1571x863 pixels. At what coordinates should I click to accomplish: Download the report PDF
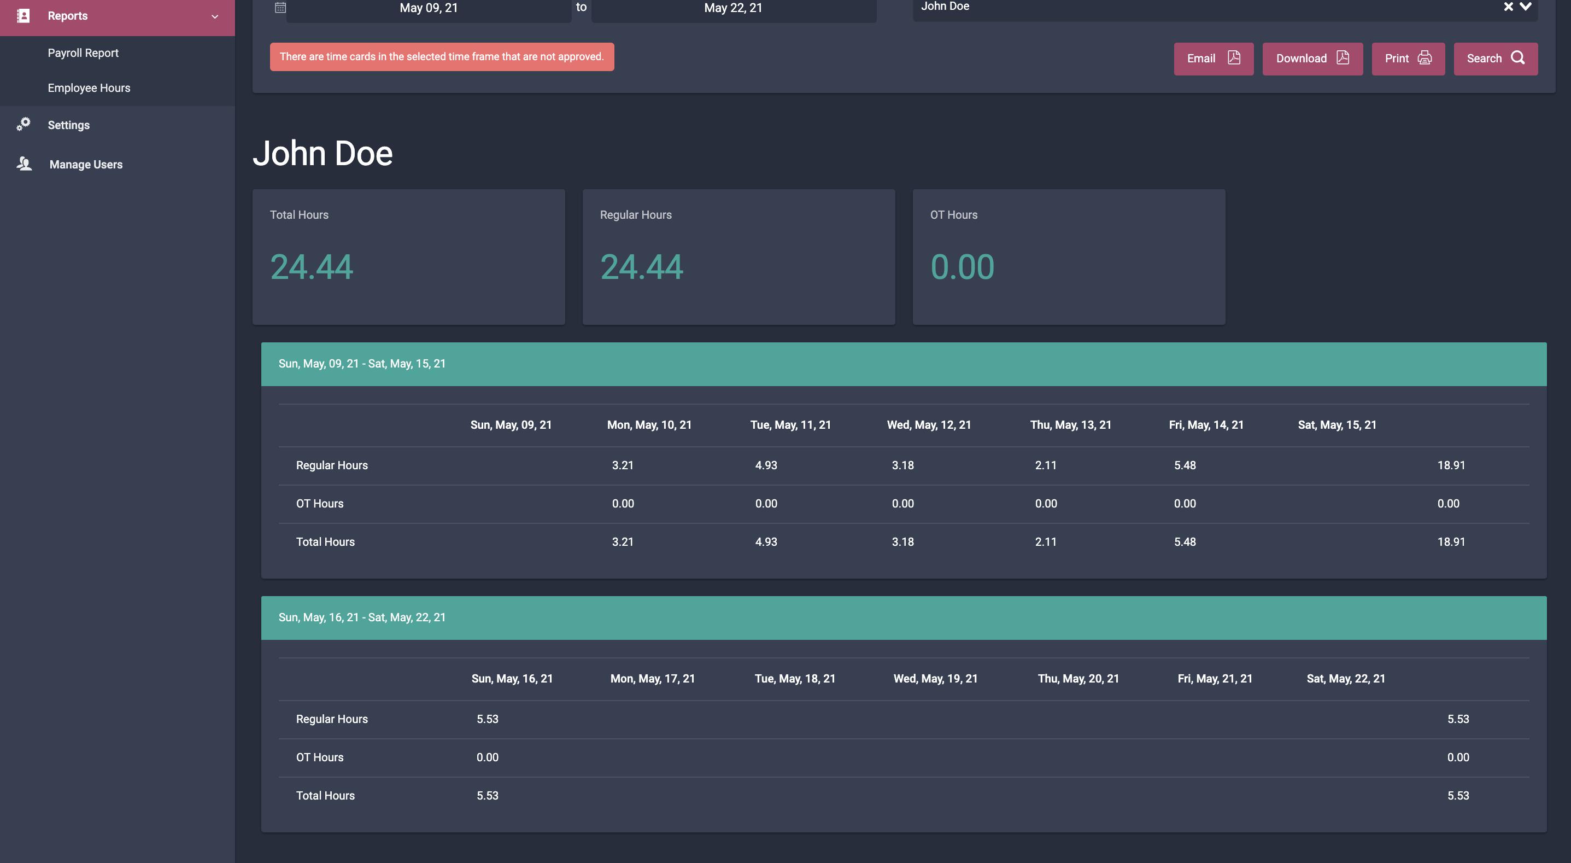pos(1312,59)
